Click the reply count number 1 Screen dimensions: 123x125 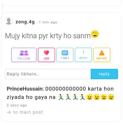(83, 52)
